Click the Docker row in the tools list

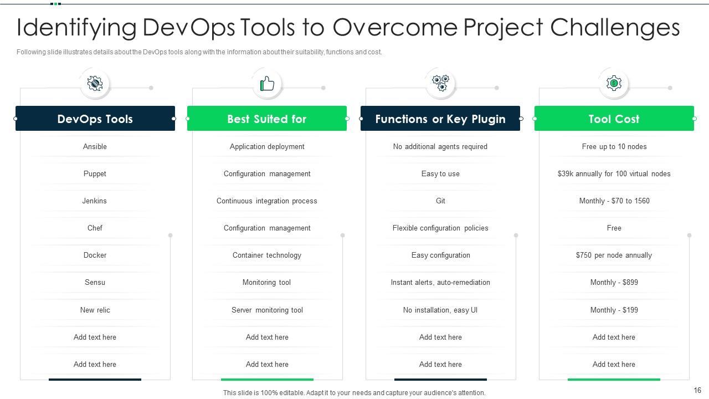pos(95,255)
